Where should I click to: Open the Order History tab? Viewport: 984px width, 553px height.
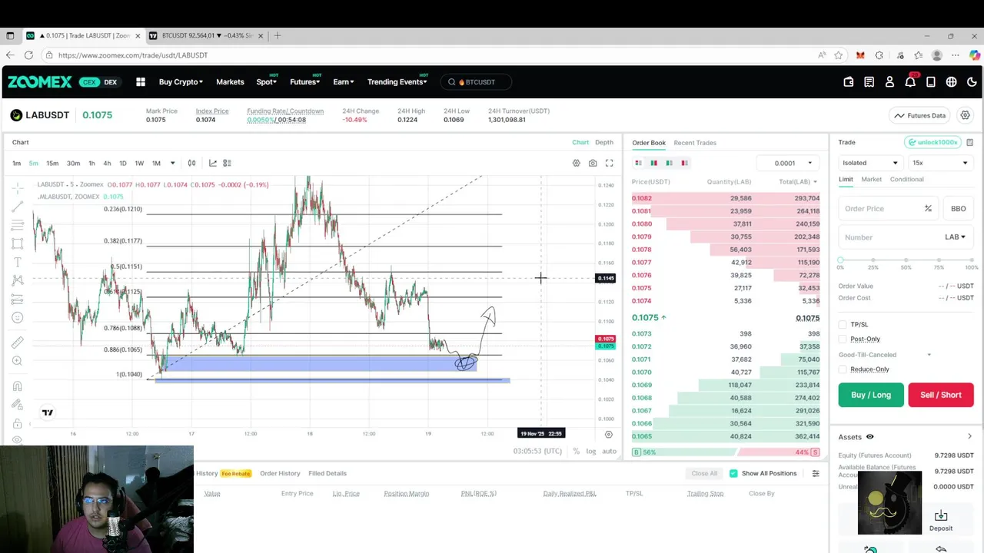point(280,473)
